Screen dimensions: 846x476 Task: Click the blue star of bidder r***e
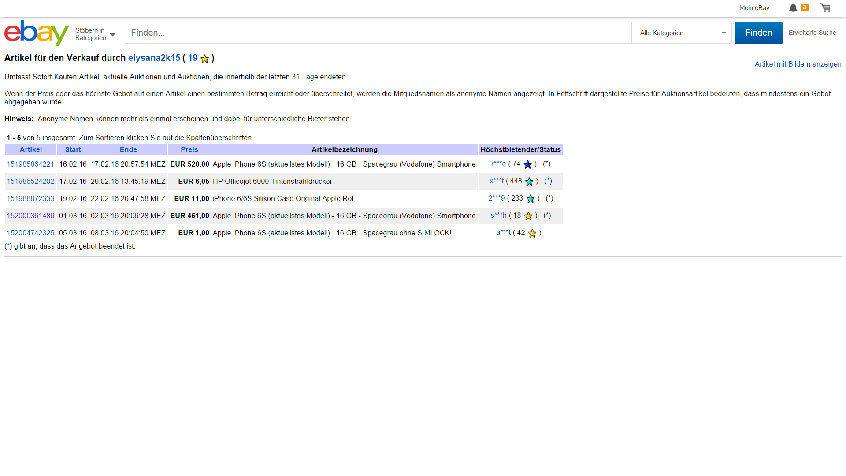(x=527, y=164)
